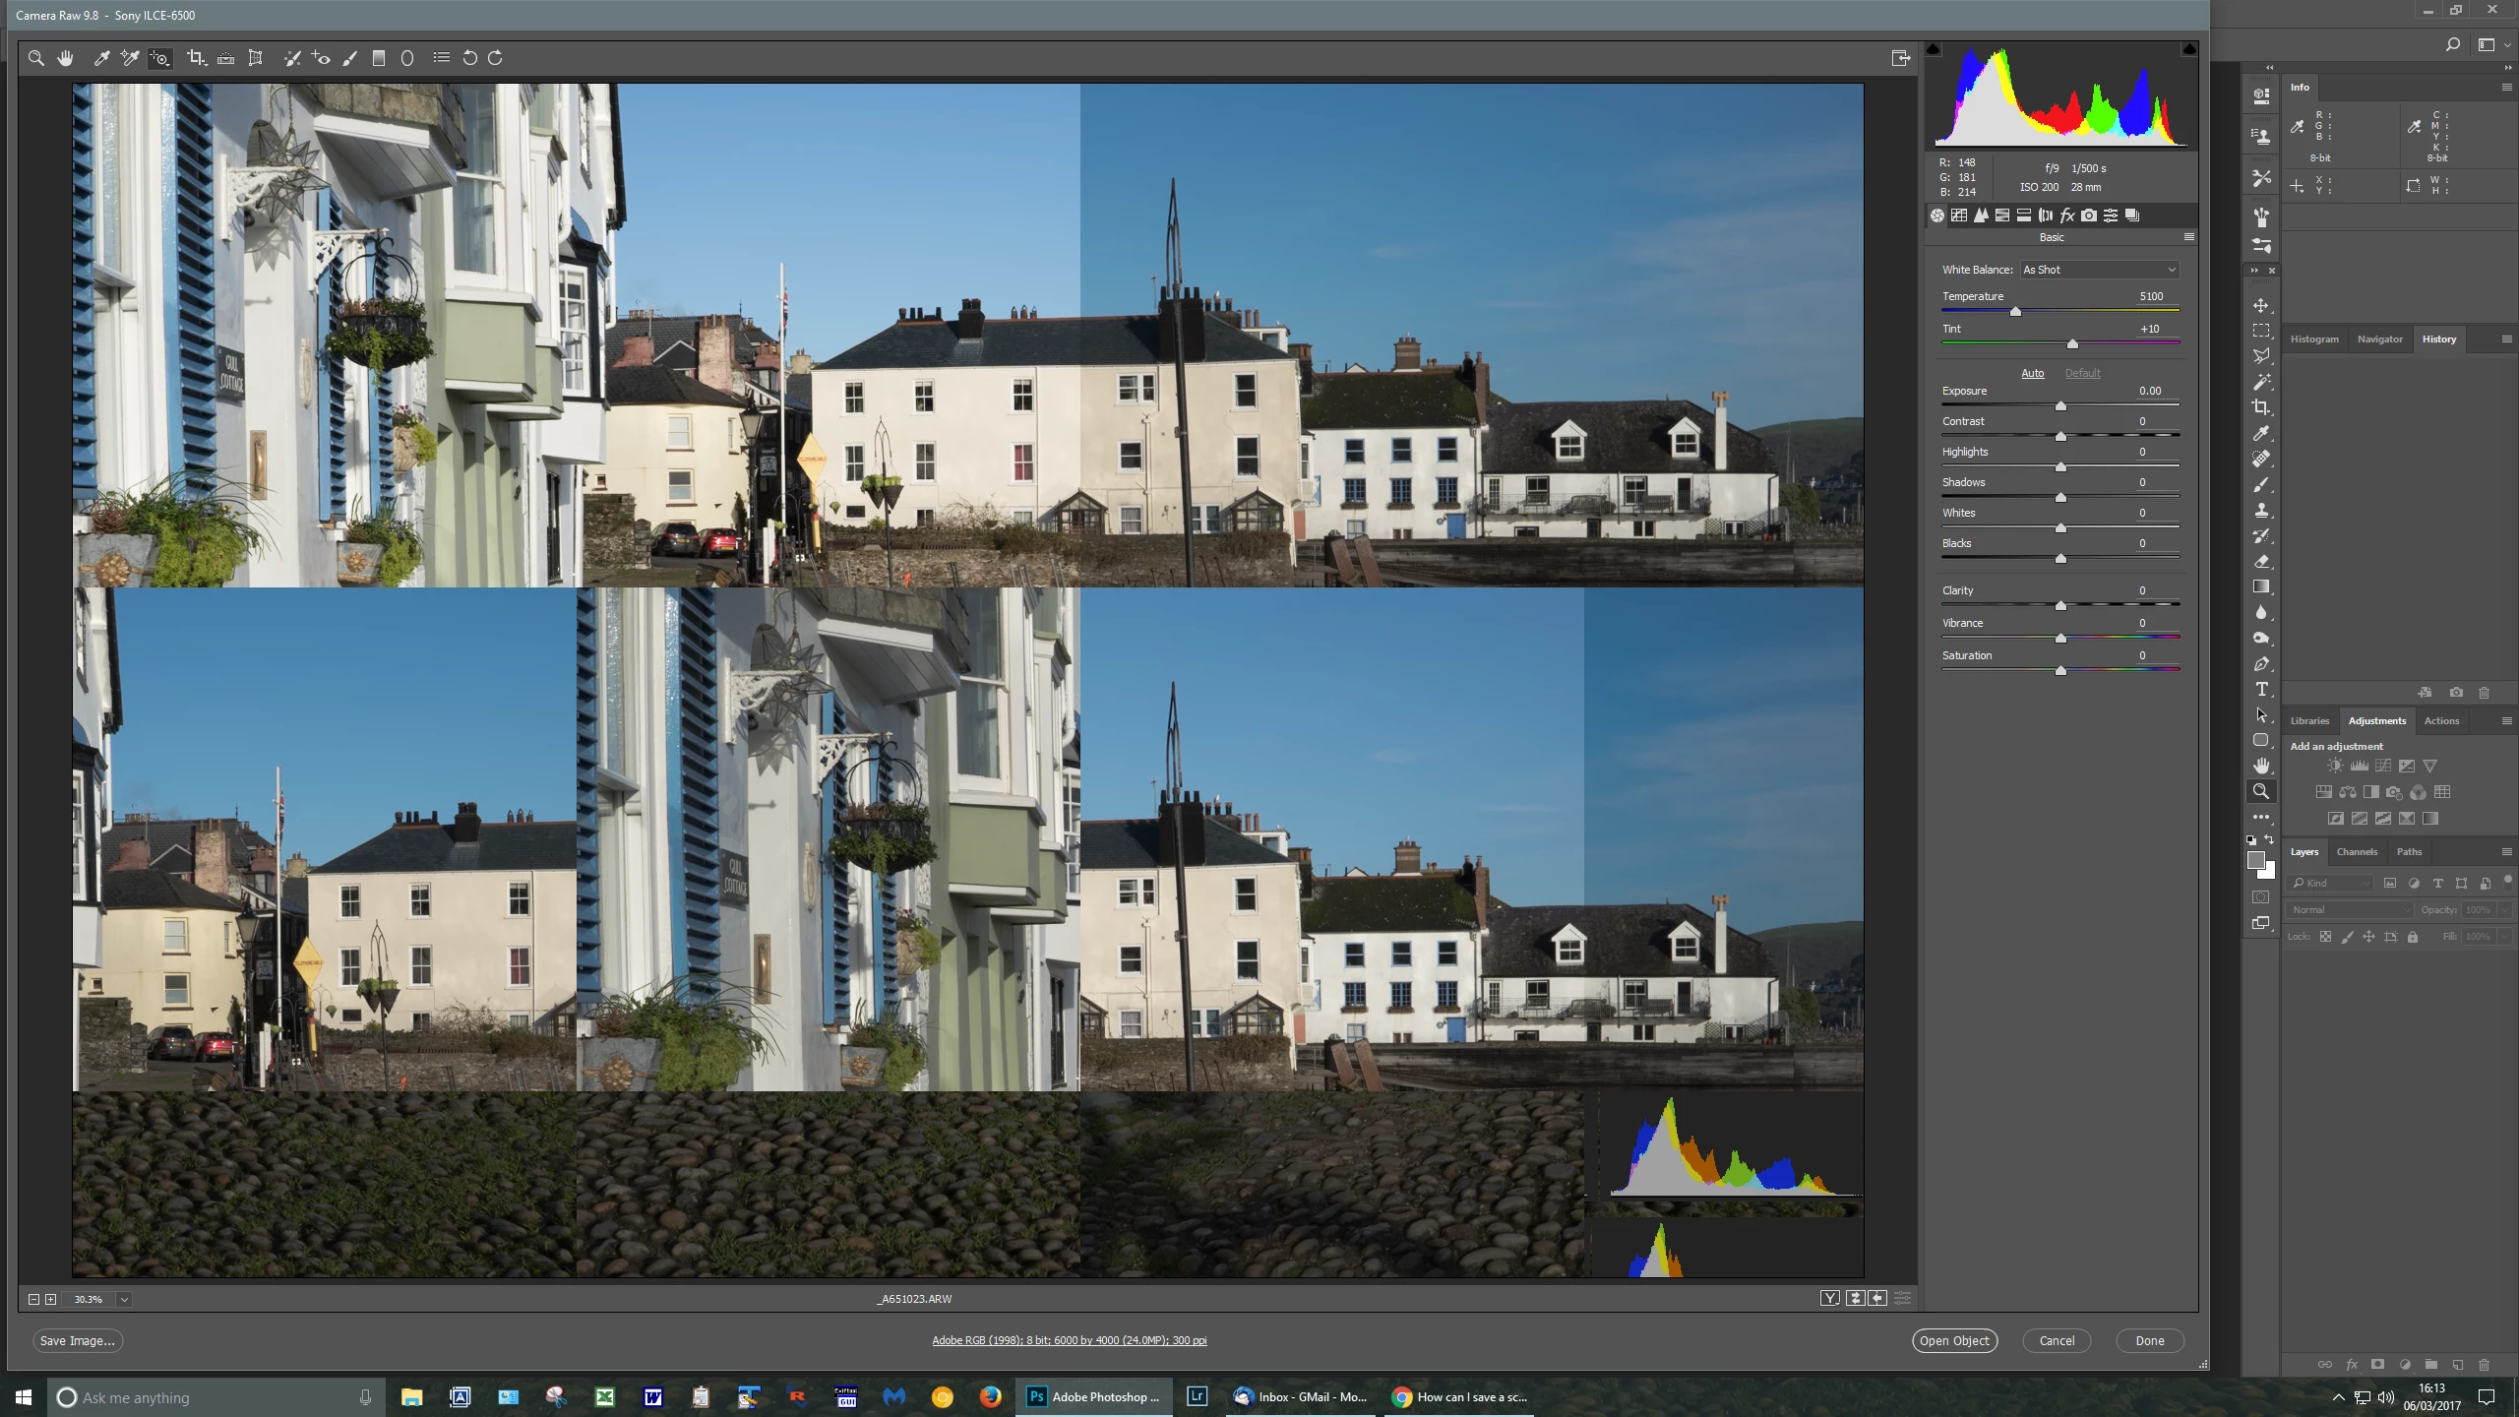
Task: Select the Straighten tool
Action: click(225, 58)
